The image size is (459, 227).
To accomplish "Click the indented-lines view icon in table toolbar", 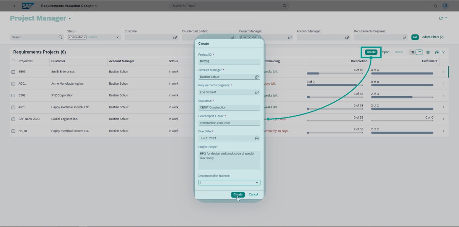I will tap(412, 52).
